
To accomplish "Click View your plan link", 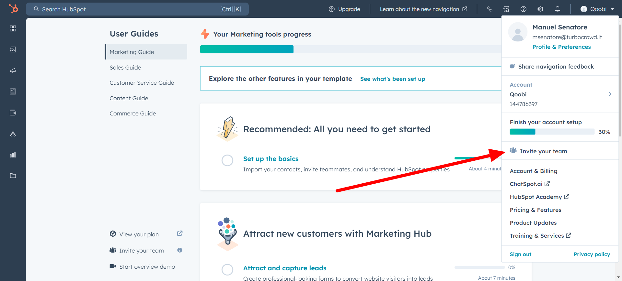I will (x=139, y=234).
